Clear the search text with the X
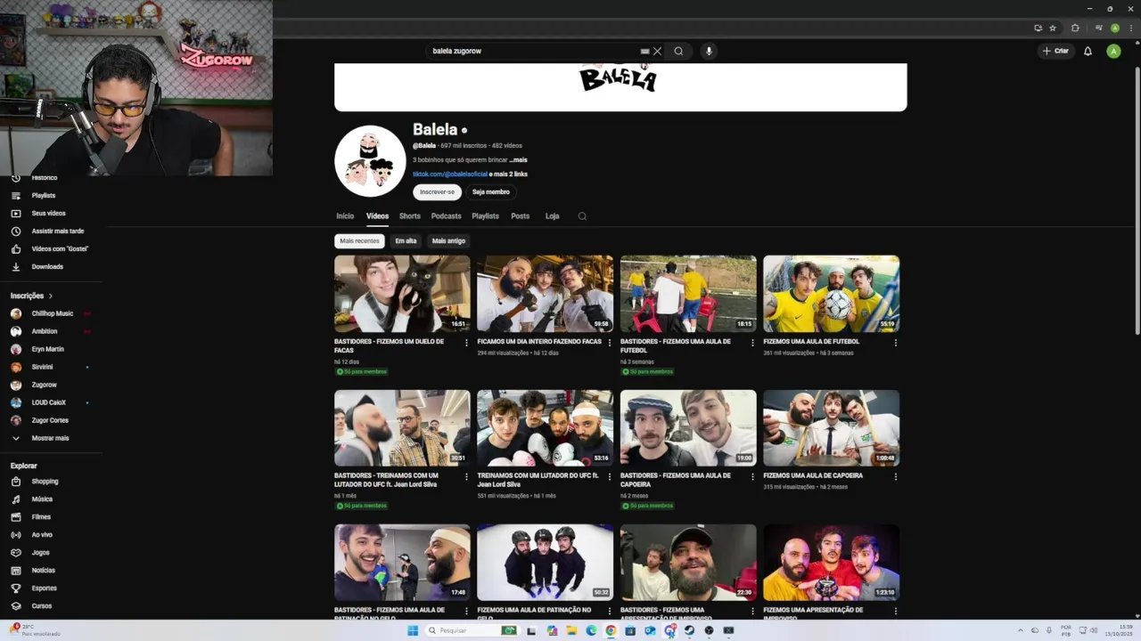This screenshot has height=641, width=1141. 657,51
